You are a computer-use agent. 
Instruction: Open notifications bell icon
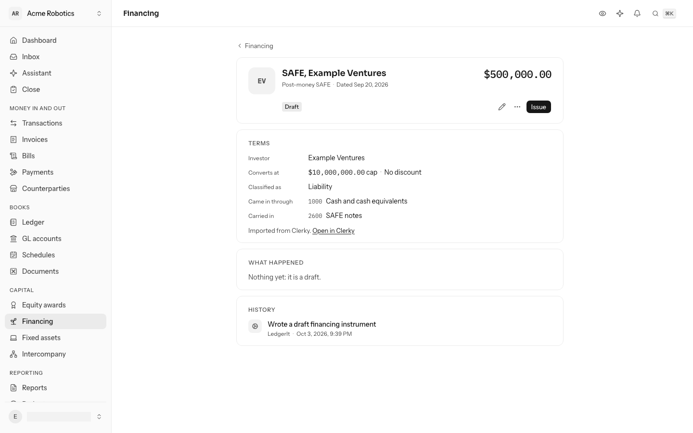coord(637,13)
